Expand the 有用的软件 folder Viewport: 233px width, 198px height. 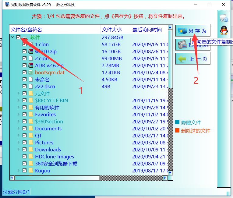pos(18,107)
